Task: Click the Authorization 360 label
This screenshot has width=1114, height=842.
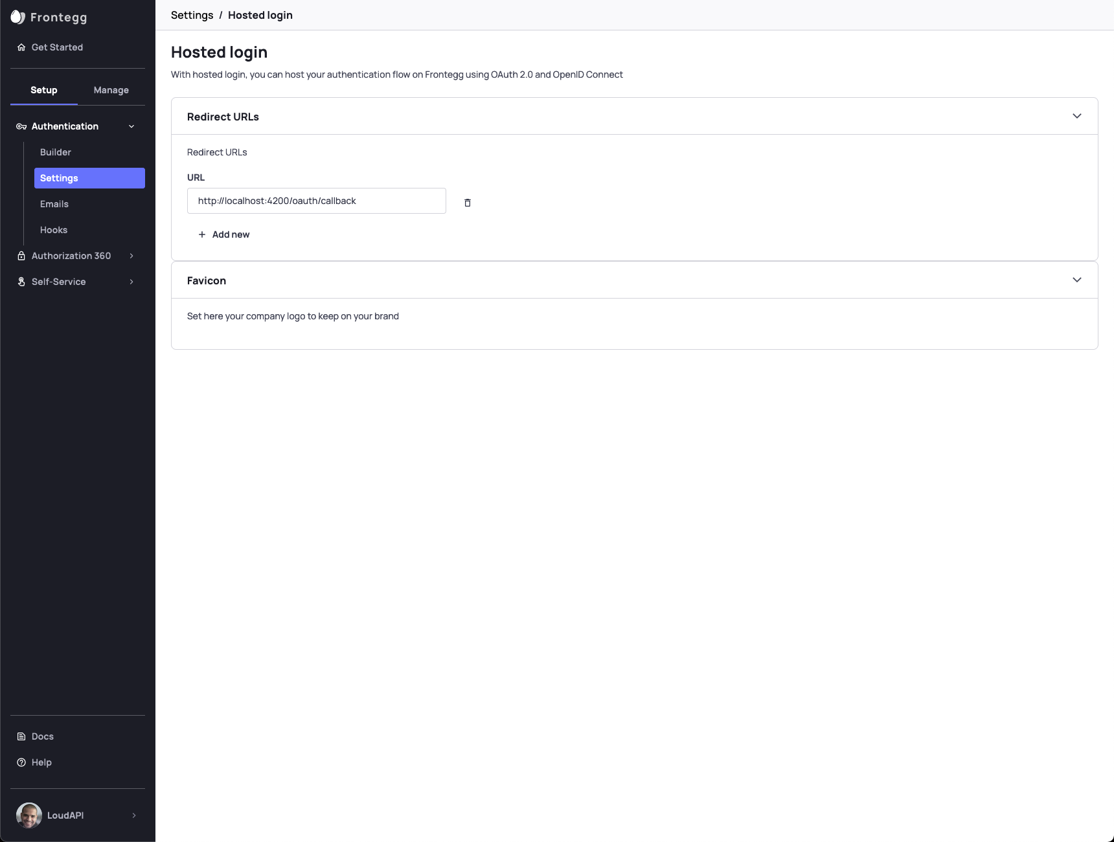Action: tap(71, 256)
